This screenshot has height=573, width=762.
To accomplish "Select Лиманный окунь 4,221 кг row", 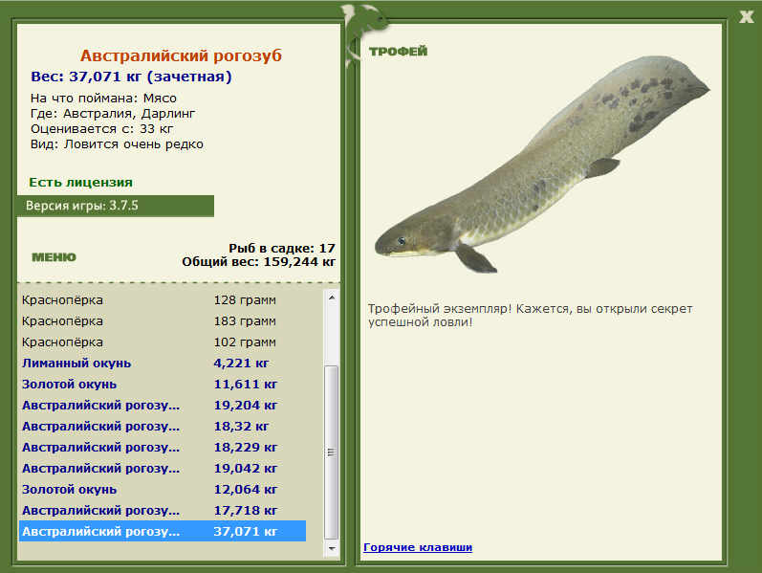I will click(x=163, y=364).
